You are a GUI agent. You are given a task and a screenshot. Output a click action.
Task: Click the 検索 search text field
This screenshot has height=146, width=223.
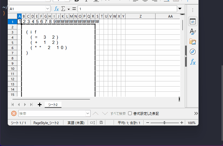click(52, 113)
